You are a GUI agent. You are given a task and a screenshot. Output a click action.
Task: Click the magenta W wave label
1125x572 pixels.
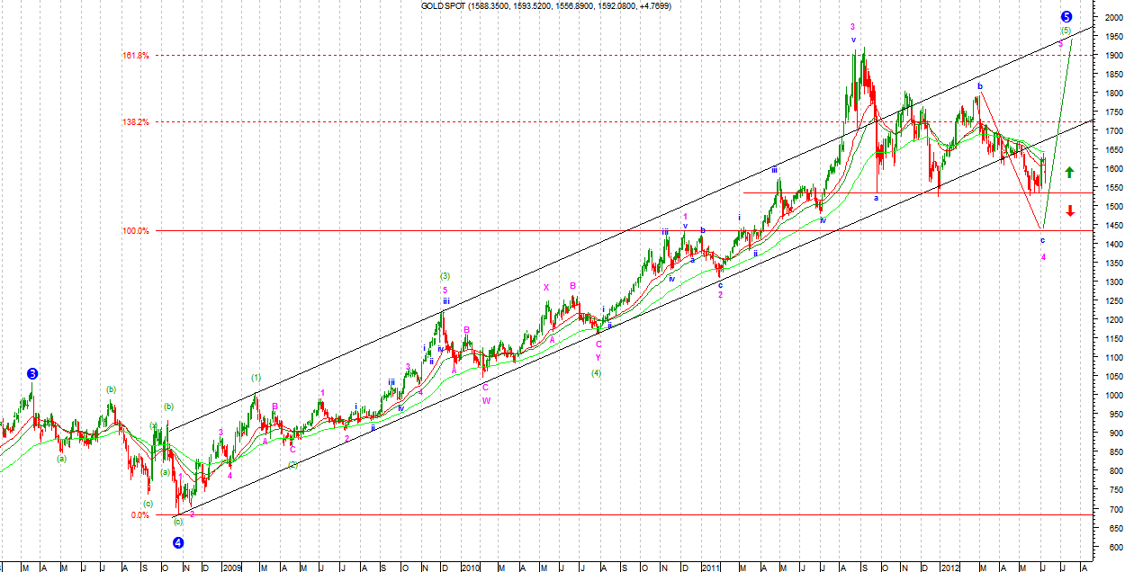pyautogui.click(x=486, y=400)
